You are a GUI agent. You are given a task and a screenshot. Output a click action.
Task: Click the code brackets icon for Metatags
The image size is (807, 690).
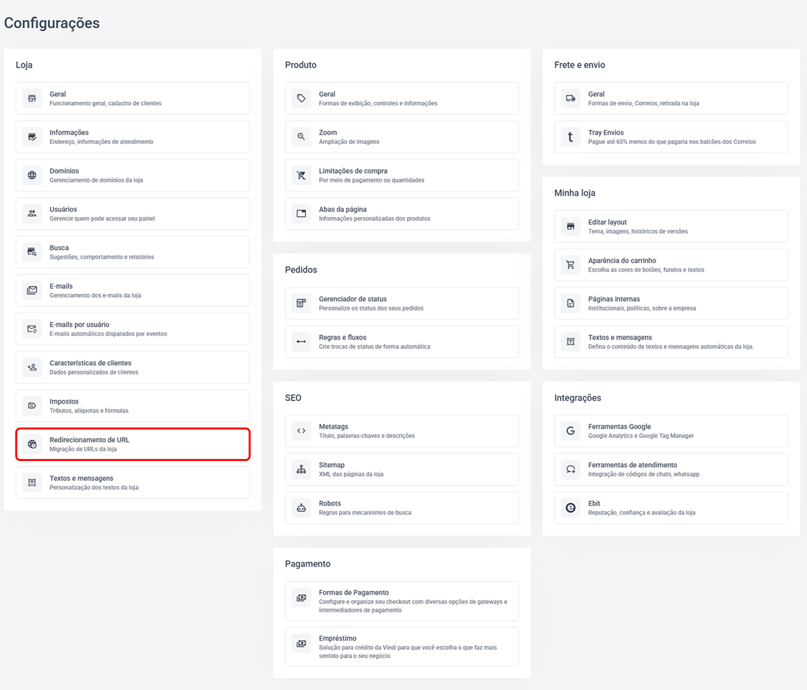coord(301,431)
